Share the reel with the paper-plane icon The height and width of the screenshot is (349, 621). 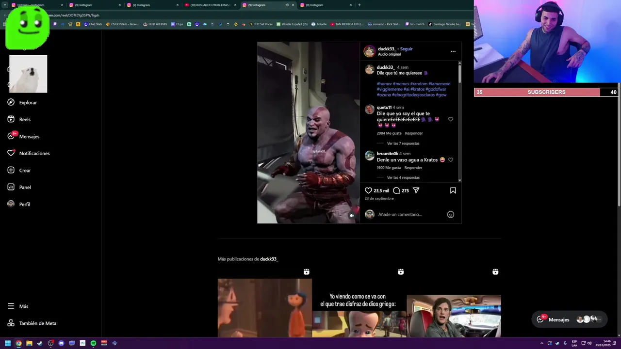coord(416,190)
